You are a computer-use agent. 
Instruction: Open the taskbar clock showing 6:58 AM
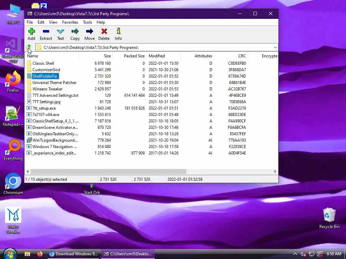pos(334,254)
